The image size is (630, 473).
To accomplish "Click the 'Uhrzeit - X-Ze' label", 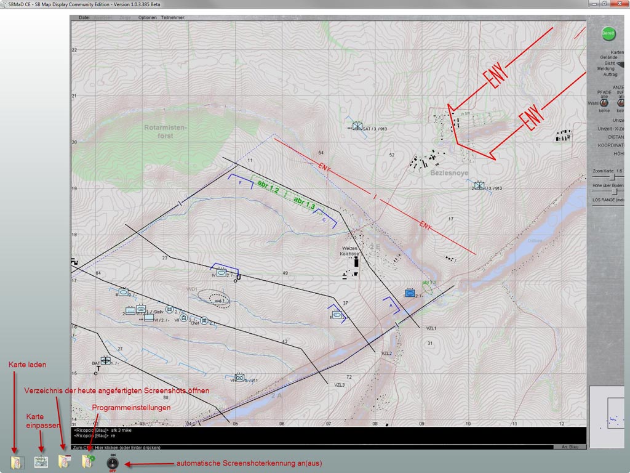I will coord(611,129).
